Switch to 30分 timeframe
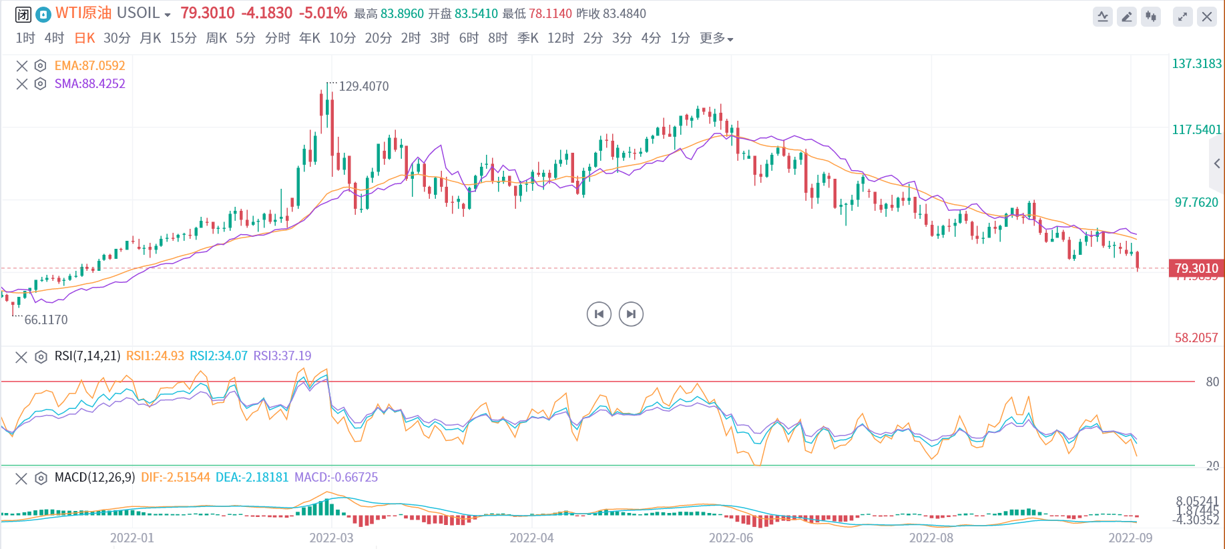 click(117, 38)
